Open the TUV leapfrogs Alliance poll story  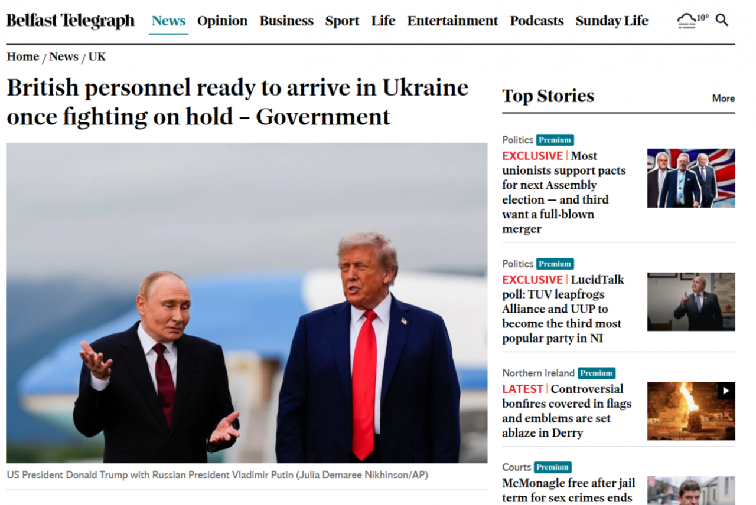click(x=563, y=309)
